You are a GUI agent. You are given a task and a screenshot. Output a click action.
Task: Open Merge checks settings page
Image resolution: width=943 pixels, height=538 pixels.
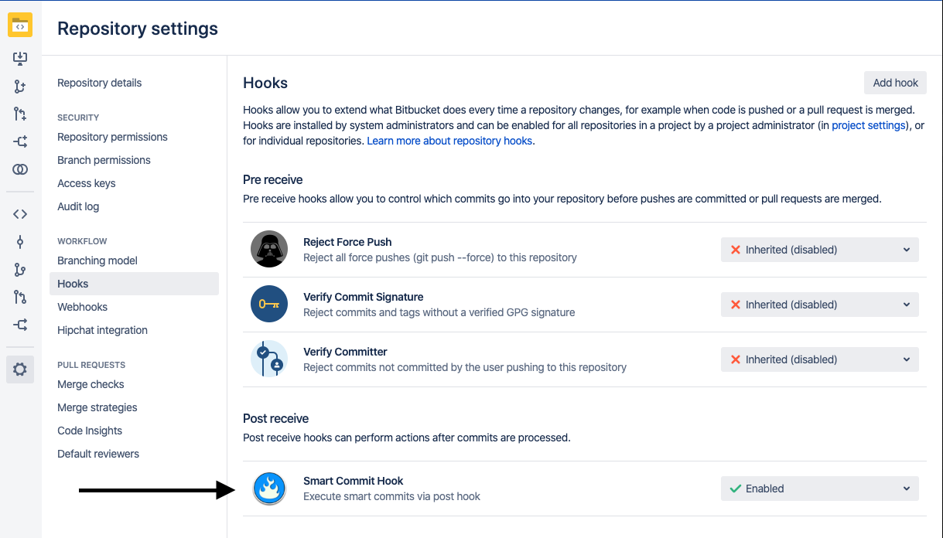[91, 384]
